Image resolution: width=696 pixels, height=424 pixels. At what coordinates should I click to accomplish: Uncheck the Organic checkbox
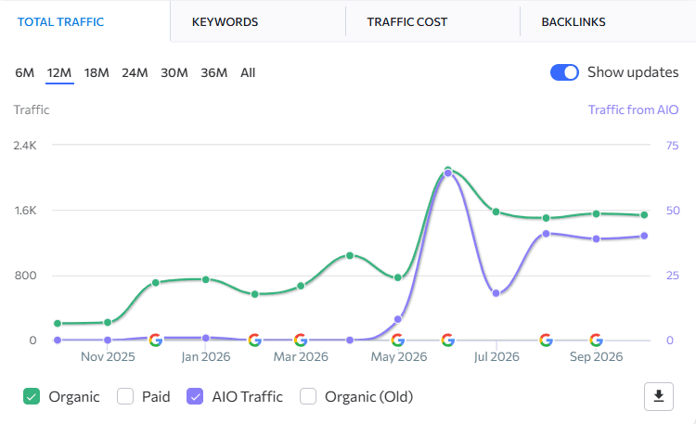pos(32,396)
